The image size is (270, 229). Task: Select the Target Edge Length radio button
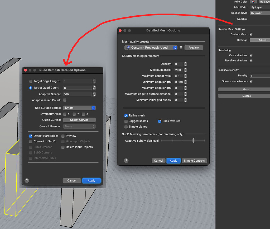(x=31, y=81)
